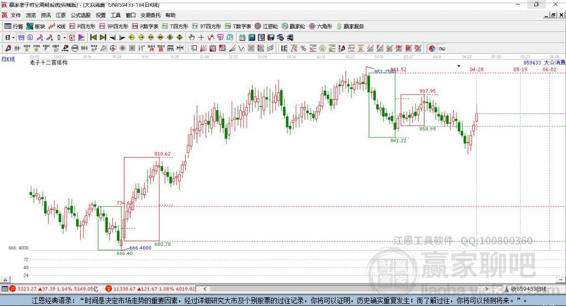Open the 工具 menu
This screenshot has height=306, width=566.
pyautogui.click(x=116, y=15)
